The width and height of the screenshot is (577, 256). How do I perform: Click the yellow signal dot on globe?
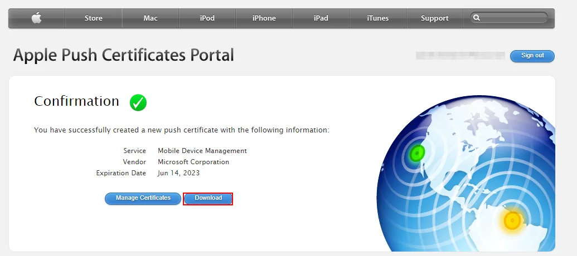tap(511, 220)
